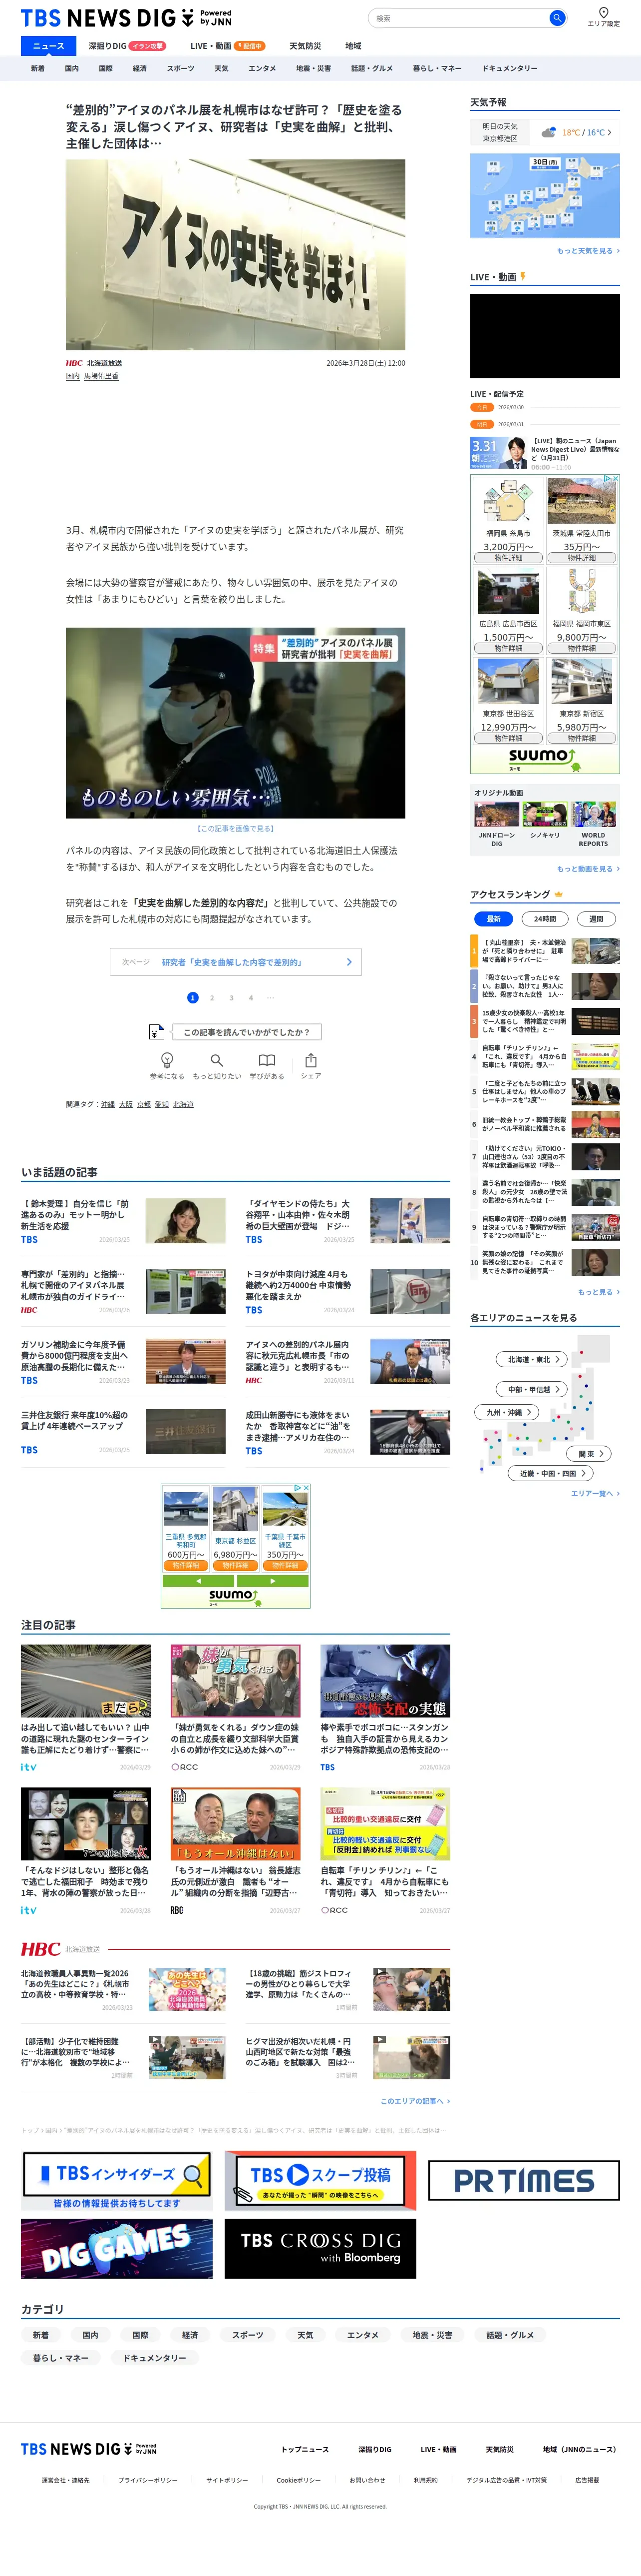Open the 沖縄 related tag
The height and width of the screenshot is (2576, 641).
(108, 1105)
